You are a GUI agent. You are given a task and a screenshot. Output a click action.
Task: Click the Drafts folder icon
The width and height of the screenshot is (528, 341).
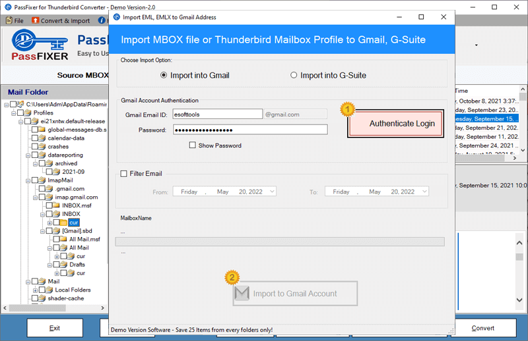pos(63,265)
